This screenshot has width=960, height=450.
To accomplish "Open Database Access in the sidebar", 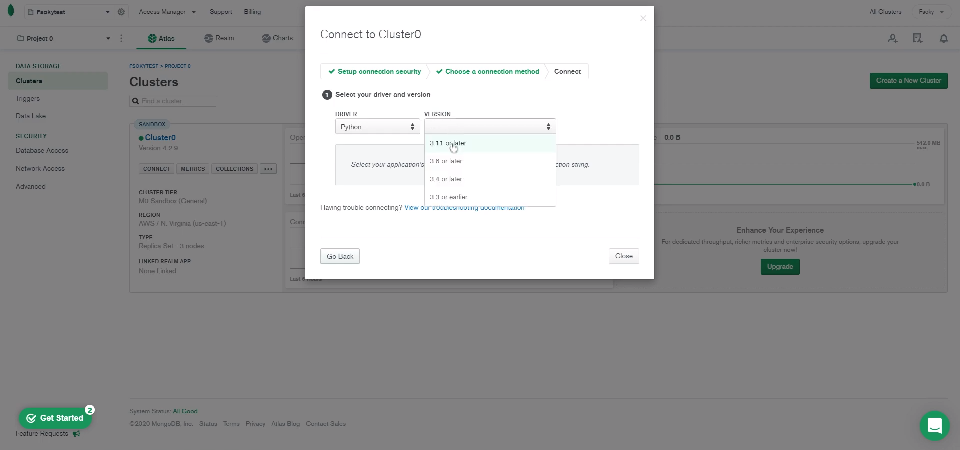I will click(42, 151).
